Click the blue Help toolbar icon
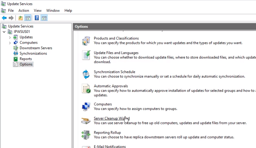 (x=37, y=18)
